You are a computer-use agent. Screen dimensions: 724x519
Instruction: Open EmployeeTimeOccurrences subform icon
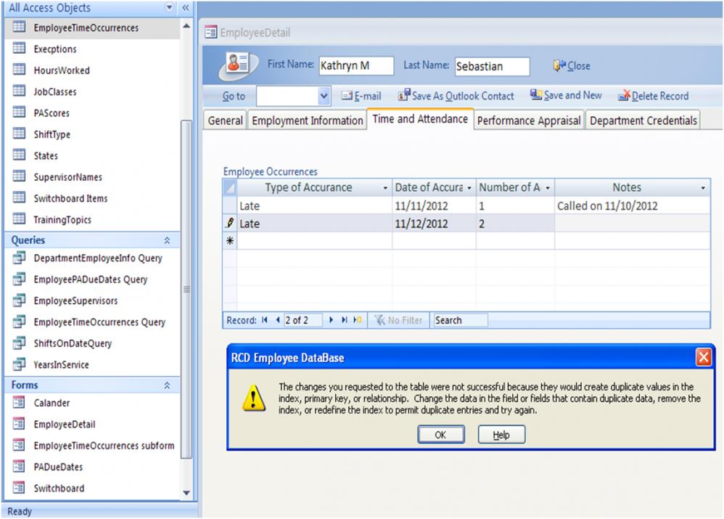pos(19,445)
